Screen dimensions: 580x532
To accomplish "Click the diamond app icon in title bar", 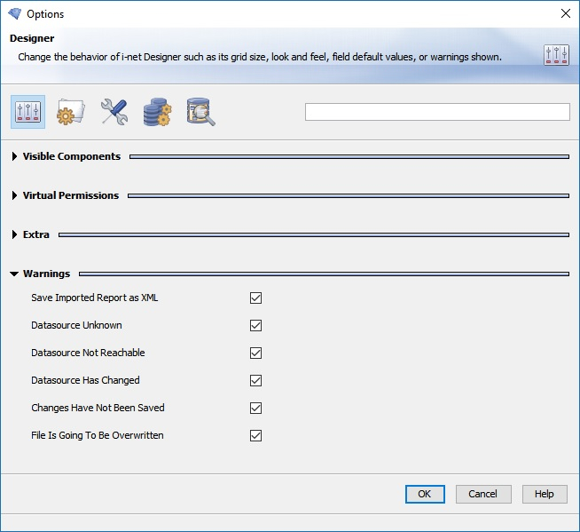I will pyautogui.click(x=13, y=13).
